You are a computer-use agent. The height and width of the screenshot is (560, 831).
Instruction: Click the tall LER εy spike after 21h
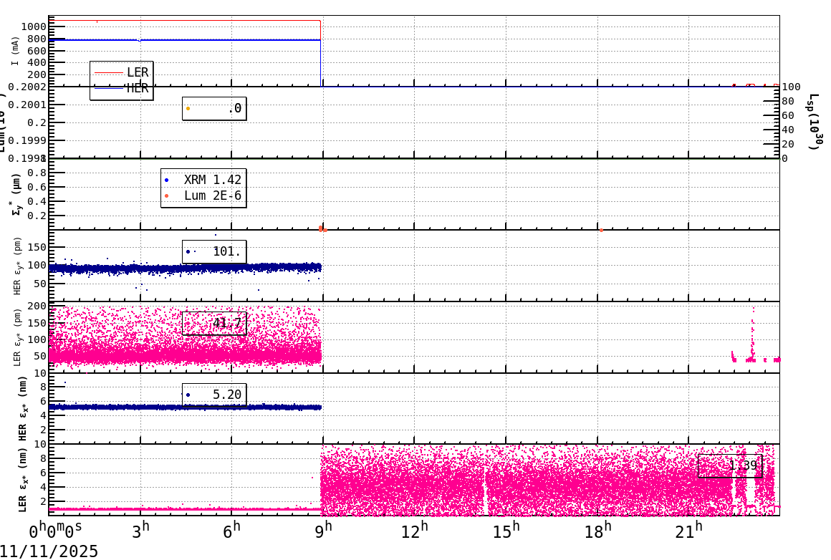tap(753, 334)
